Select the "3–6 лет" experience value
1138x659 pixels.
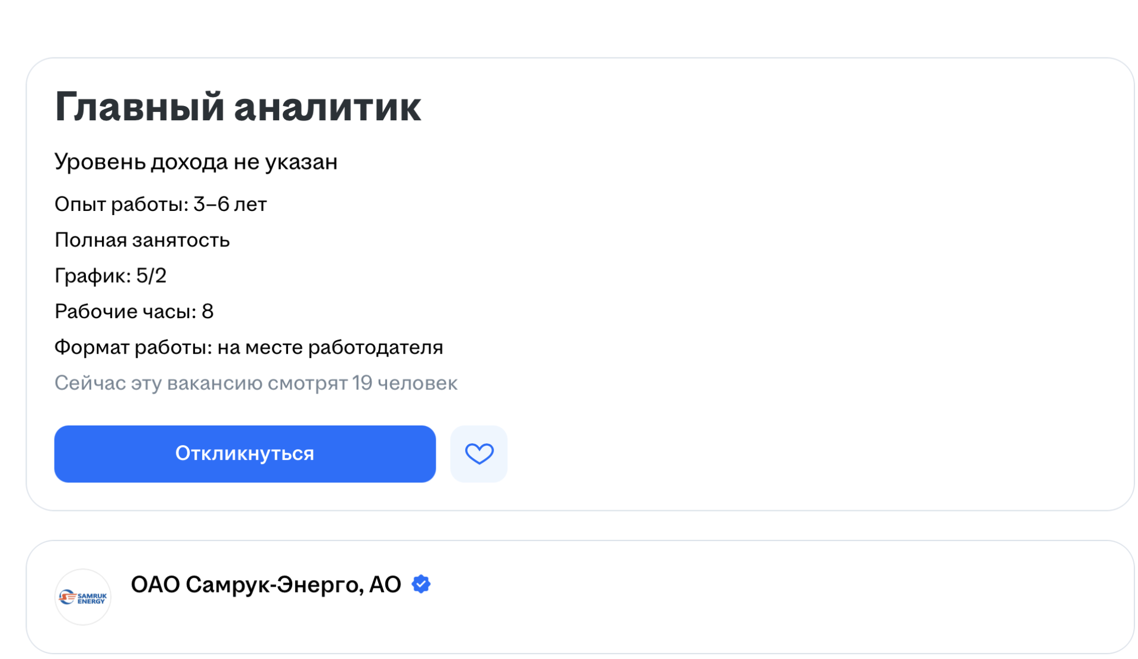(230, 204)
